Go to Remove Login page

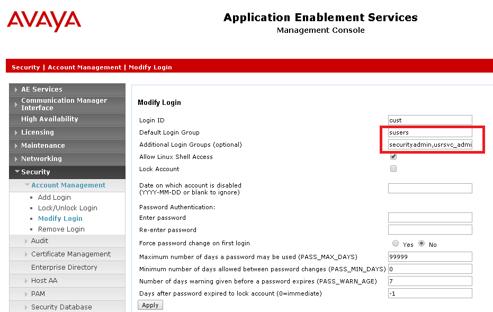coord(61,229)
